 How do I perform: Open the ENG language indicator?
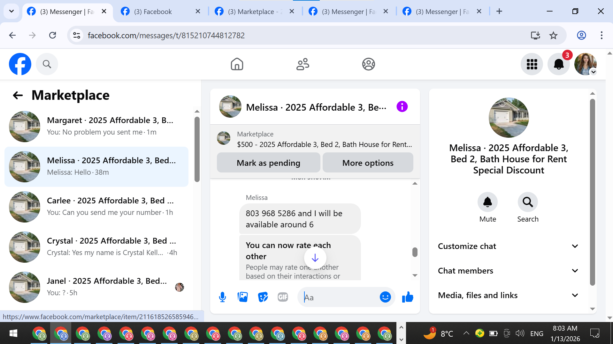tap(537, 333)
